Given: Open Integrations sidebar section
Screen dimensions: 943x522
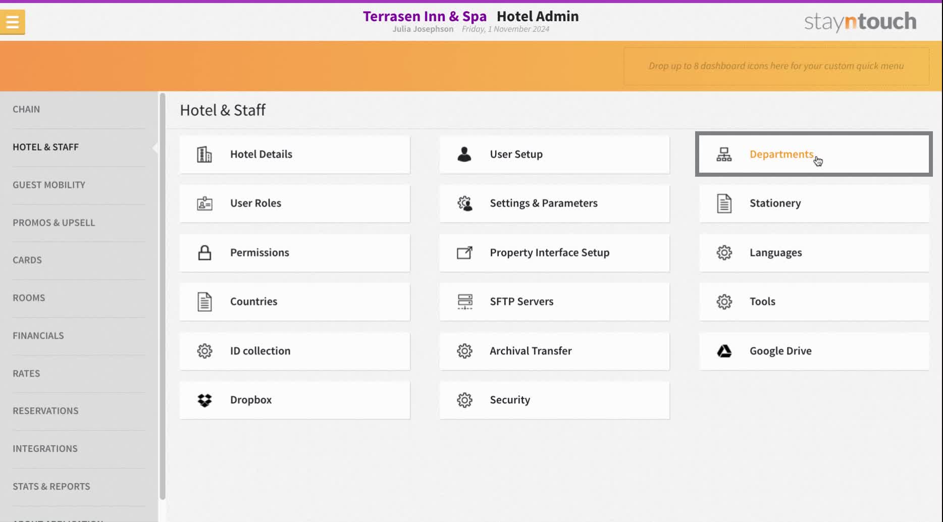Looking at the screenshot, I should click(45, 449).
